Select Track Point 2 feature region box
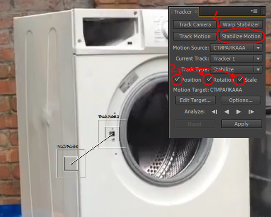This screenshot has width=271, height=217. pyautogui.click(x=71, y=164)
